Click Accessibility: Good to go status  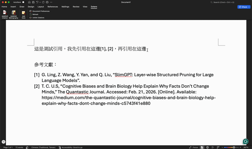(x=71, y=147)
